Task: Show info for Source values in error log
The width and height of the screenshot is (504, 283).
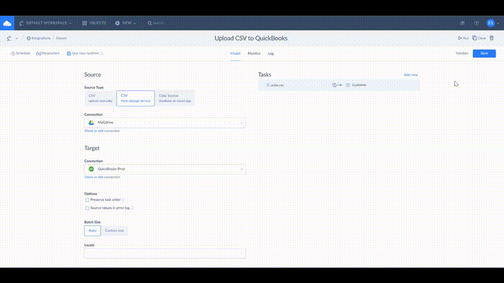Action: pos(132,208)
